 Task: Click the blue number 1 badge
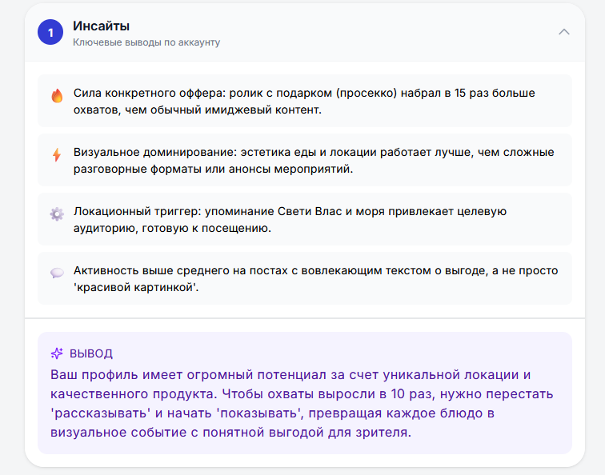pos(50,32)
